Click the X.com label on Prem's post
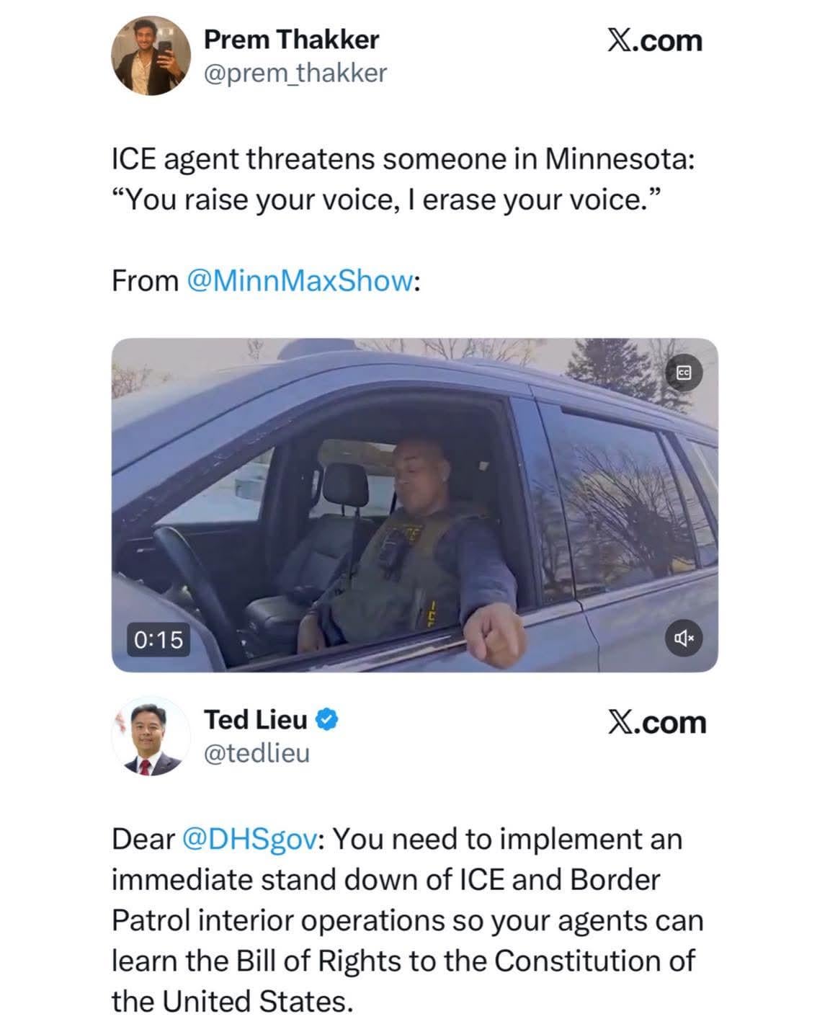 click(x=654, y=40)
